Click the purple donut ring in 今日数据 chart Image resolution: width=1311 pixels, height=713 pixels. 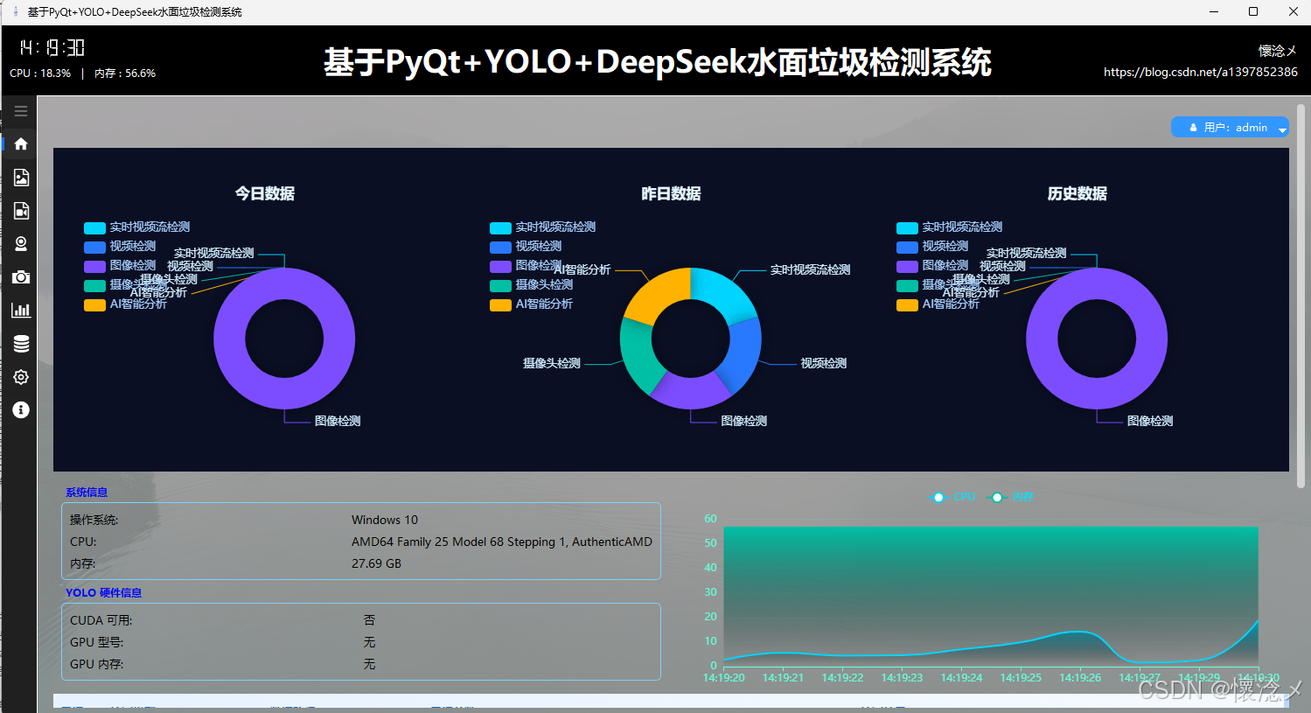coord(230,339)
